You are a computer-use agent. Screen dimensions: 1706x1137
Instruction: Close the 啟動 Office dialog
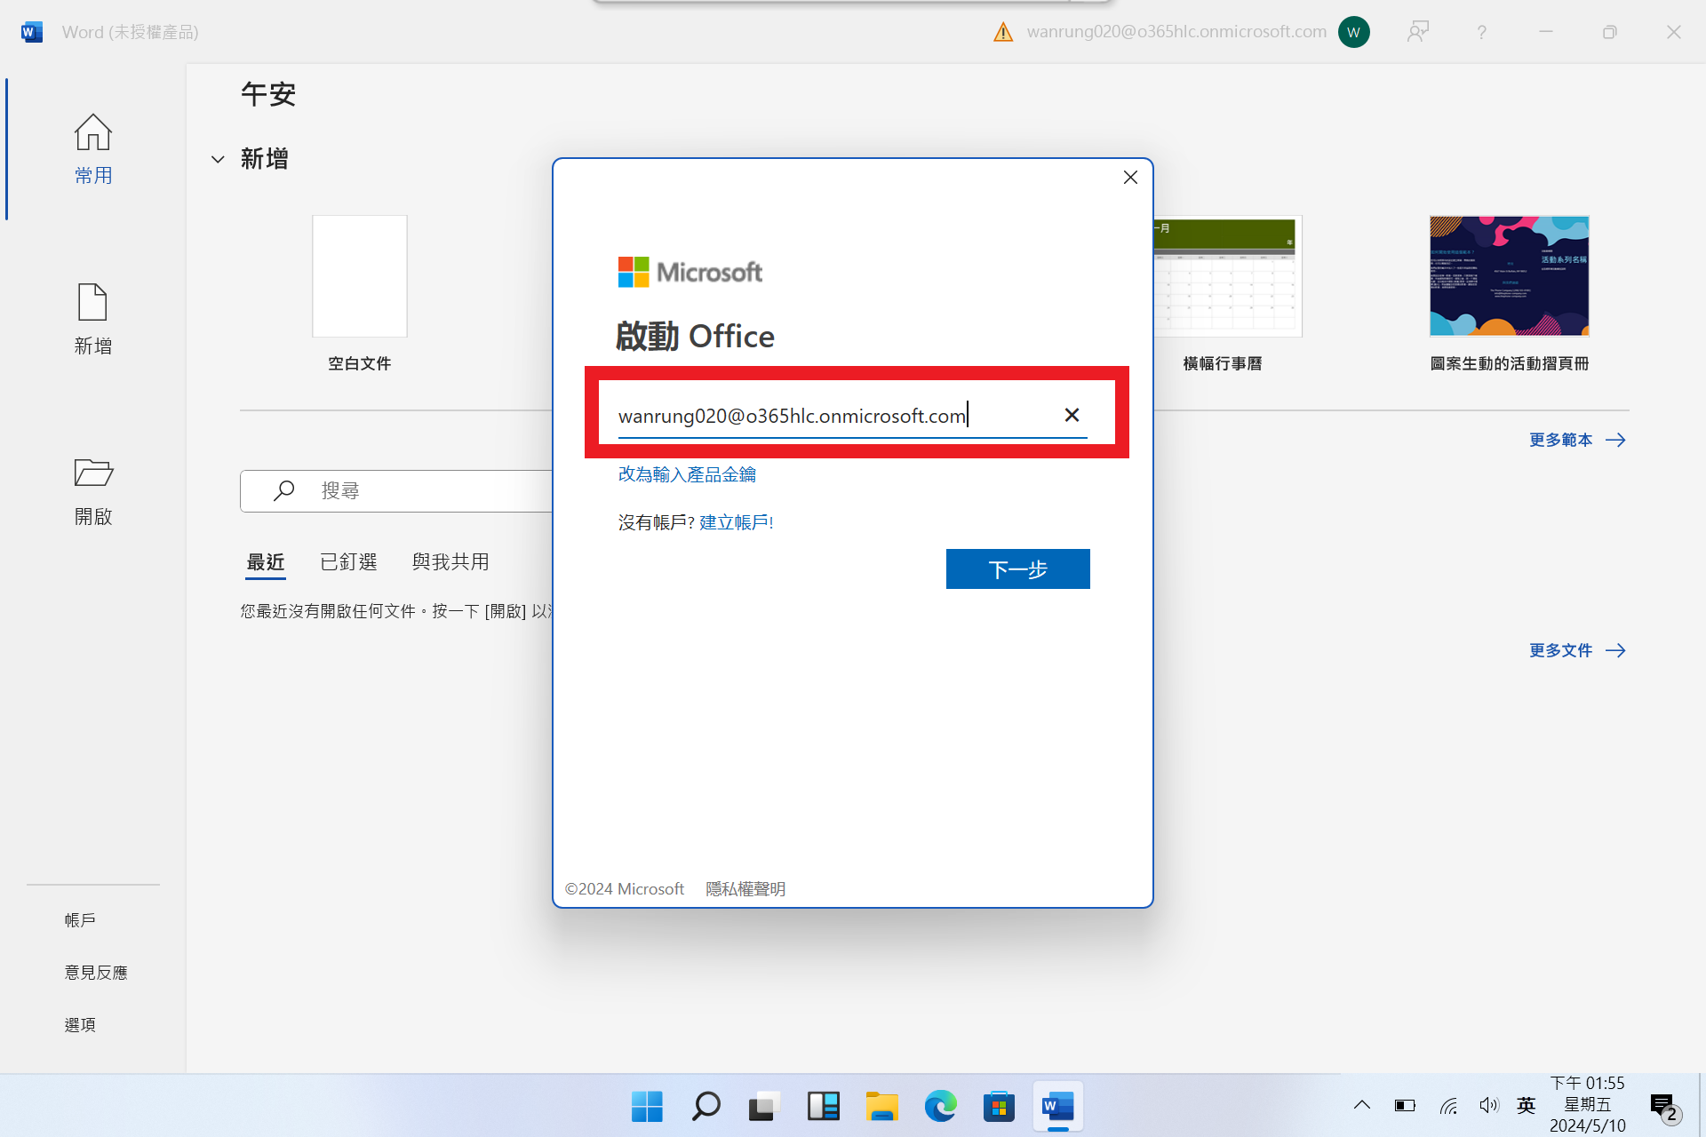tap(1130, 178)
